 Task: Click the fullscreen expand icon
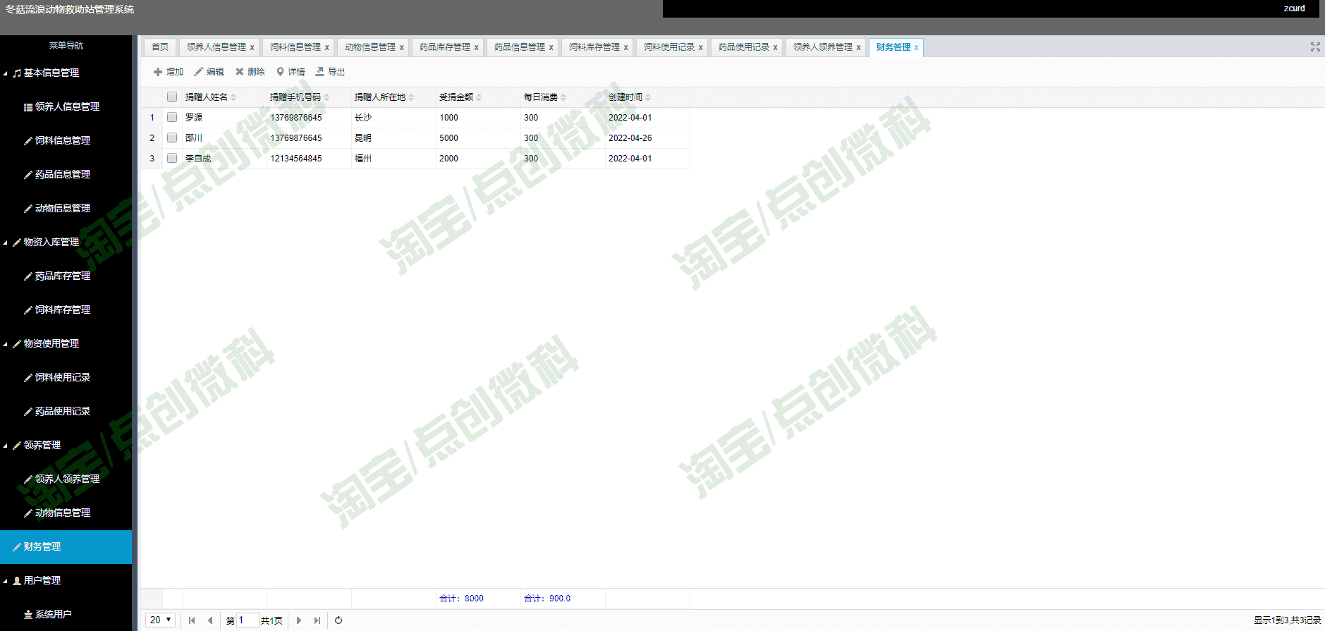[x=1315, y=47]
